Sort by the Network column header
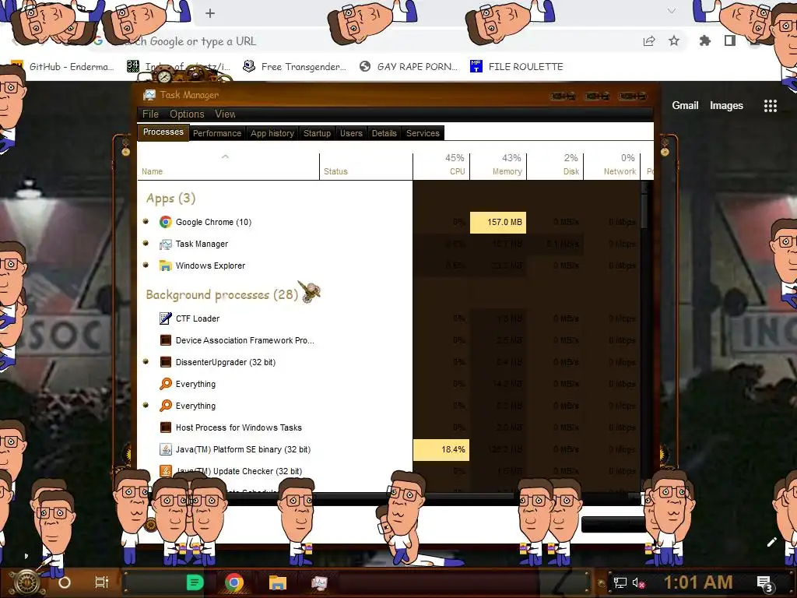Image resolution: width=797 pixels, height=598 pixels. click(612, 167)
